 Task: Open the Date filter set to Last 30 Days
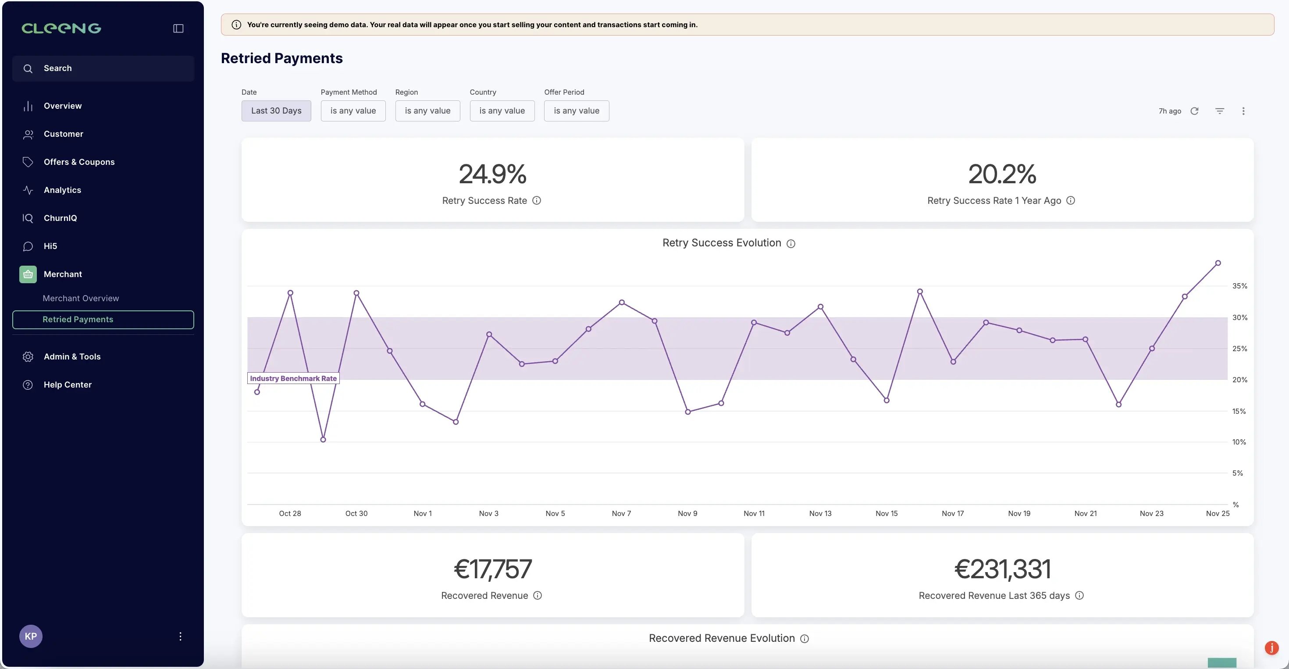click(276, 110)
